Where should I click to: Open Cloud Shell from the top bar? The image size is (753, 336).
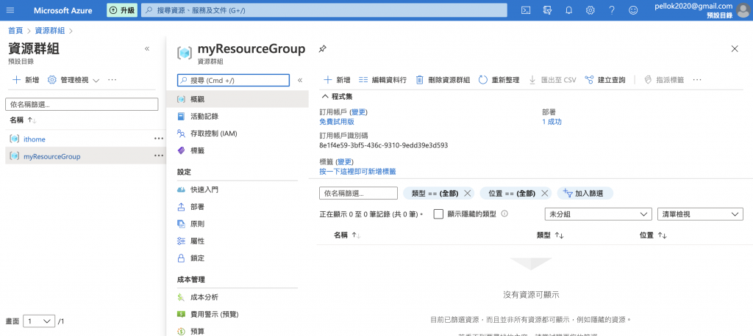click(x=526, y=10)
